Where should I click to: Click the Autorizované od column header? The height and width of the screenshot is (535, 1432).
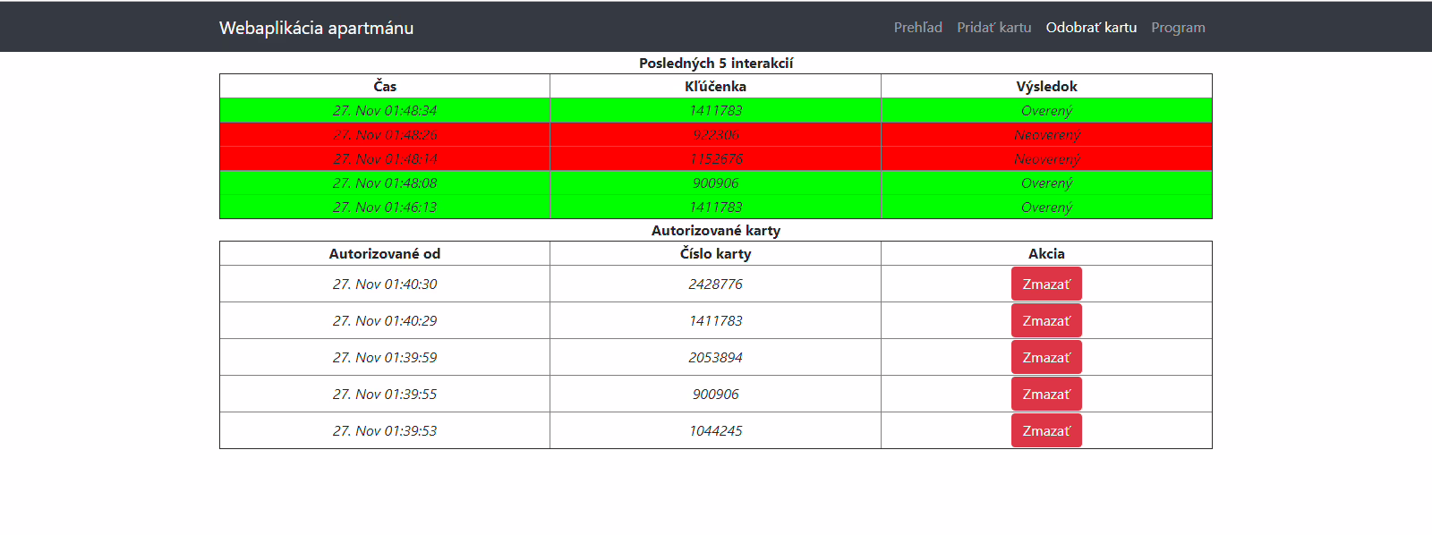tap(385, 254)
